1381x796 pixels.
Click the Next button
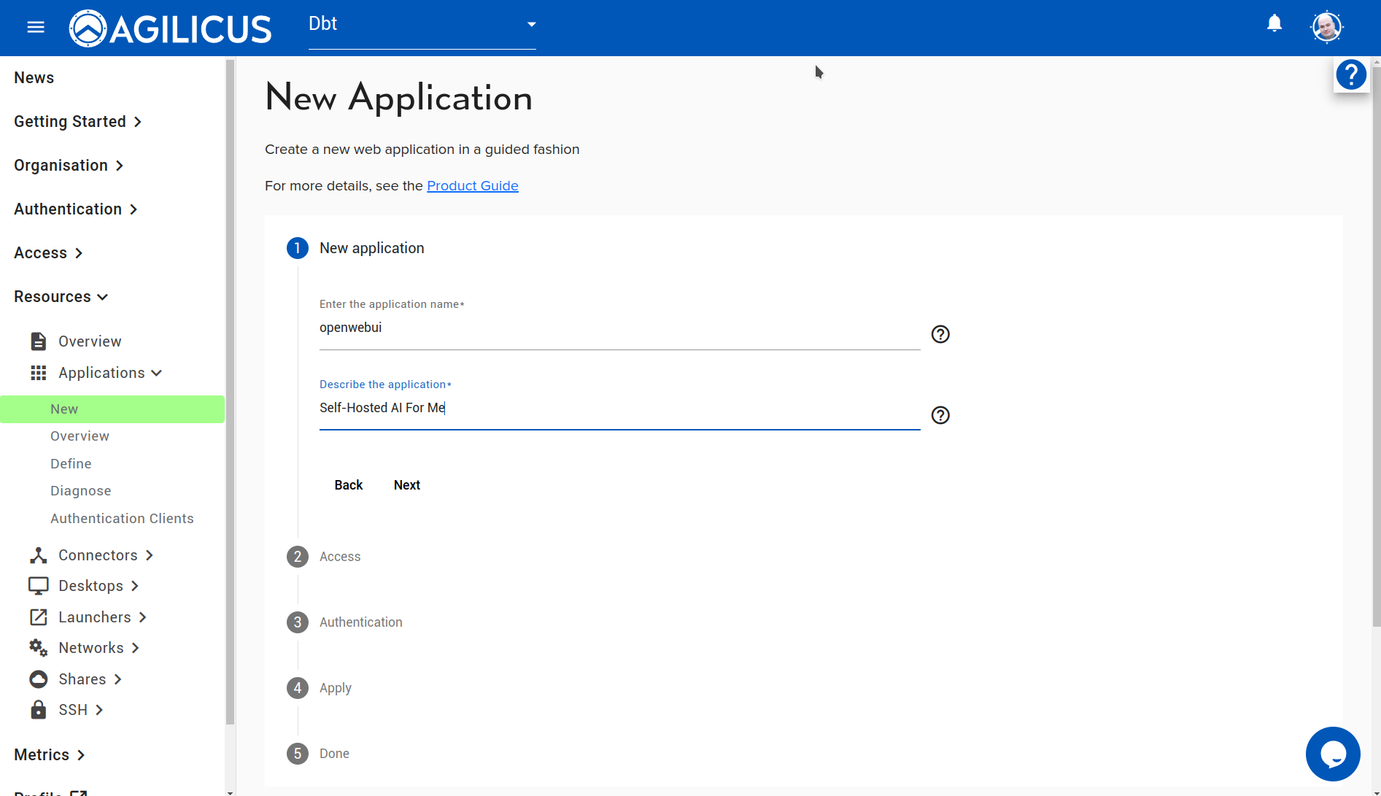[406, 485]
